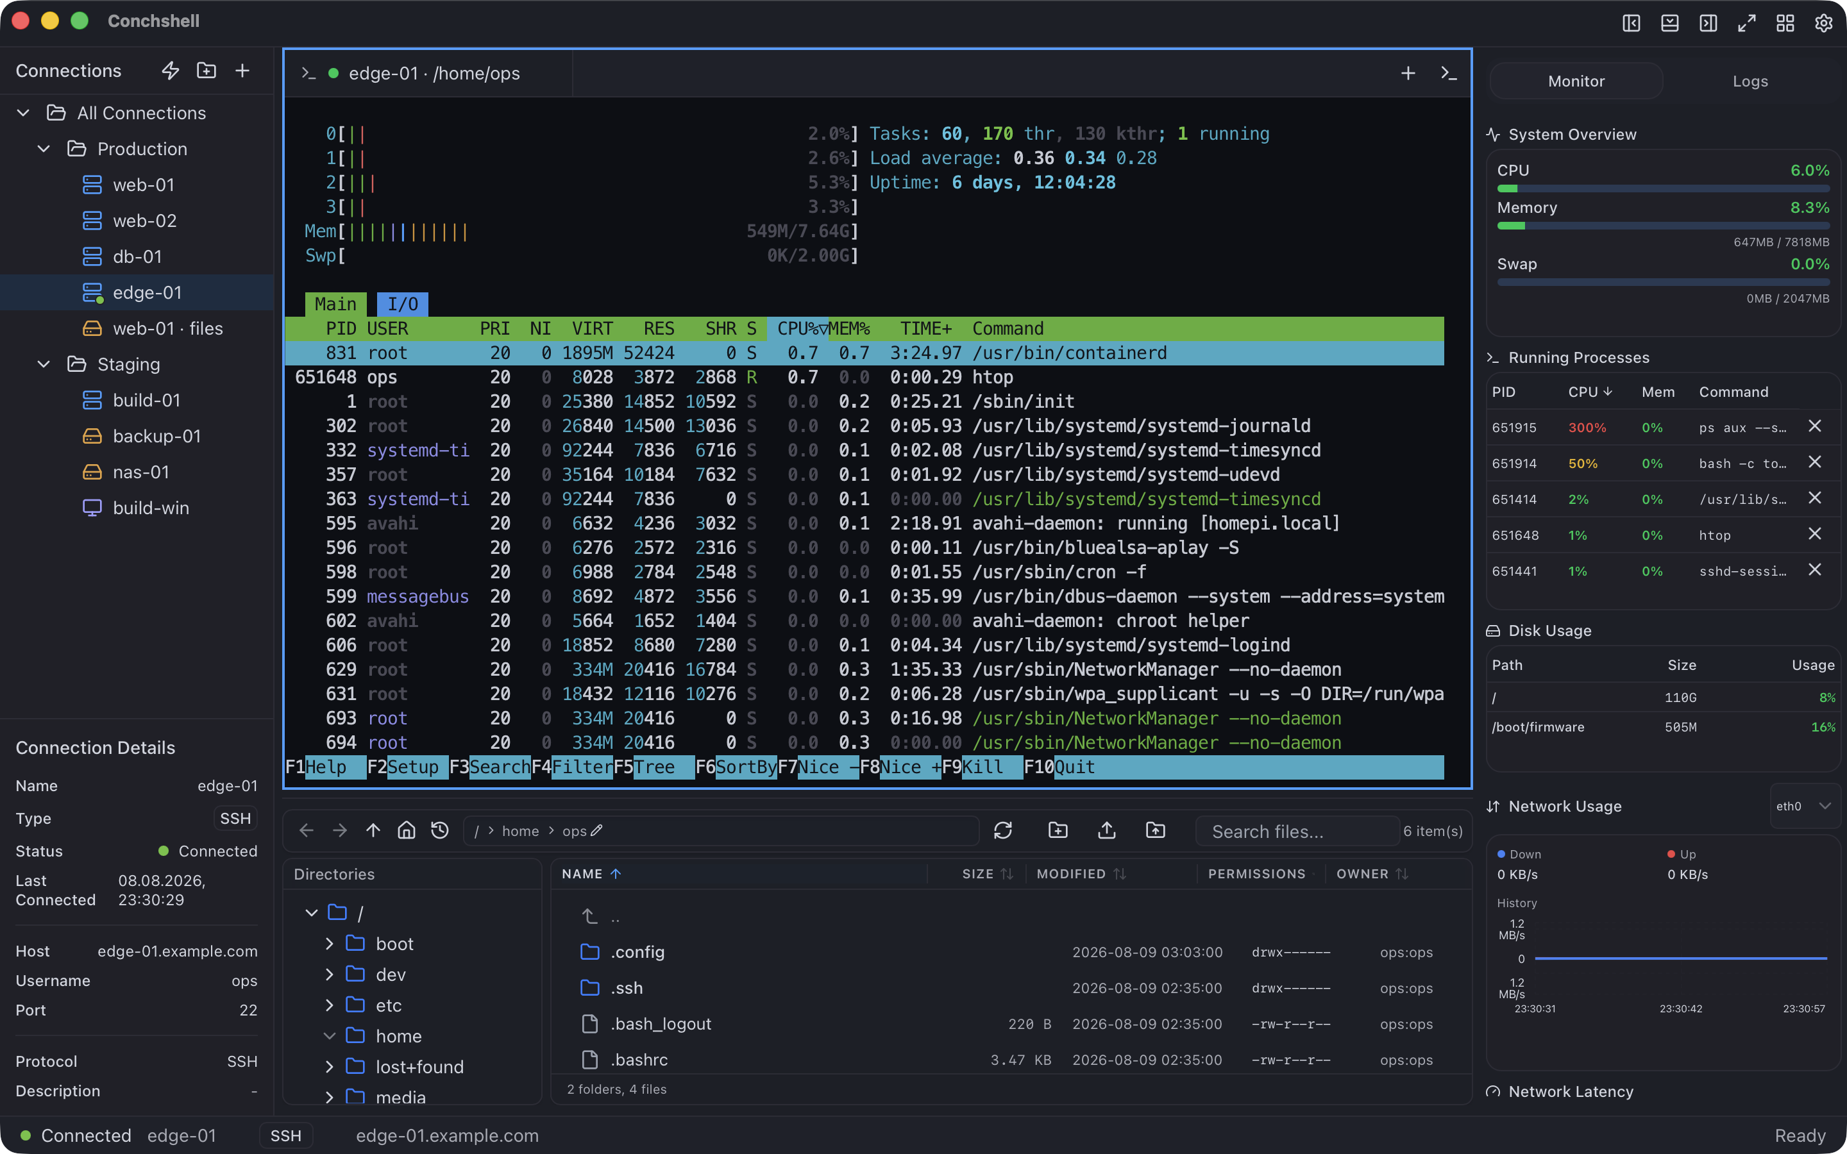Click the Memory usage progress bar
Viewport: 1847px width, 1154px height.
[1663, 226]
